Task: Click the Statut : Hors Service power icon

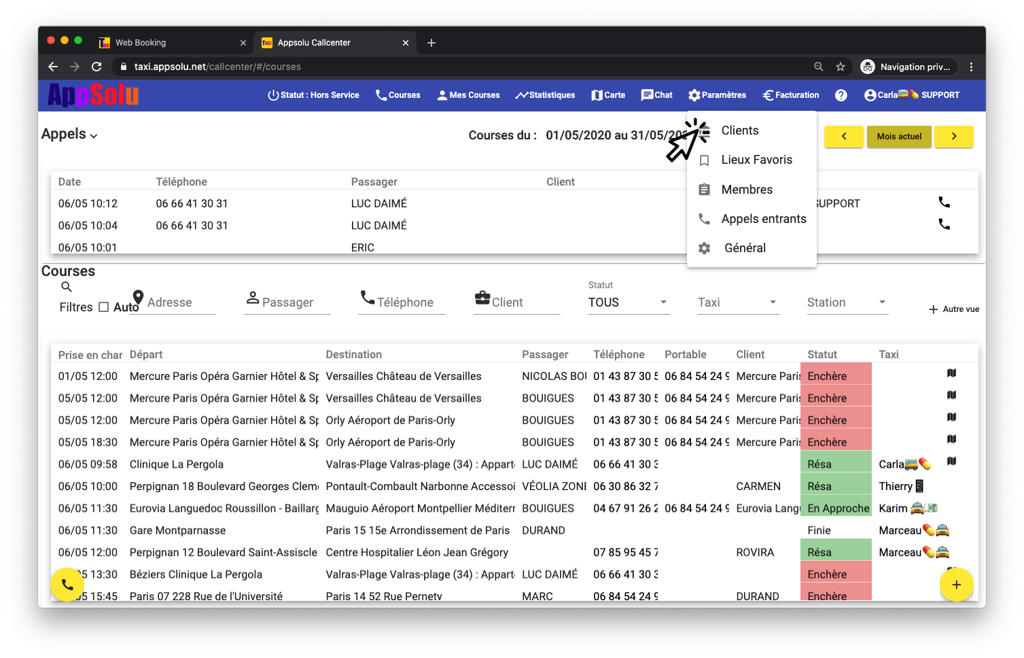Action: pyautogui.click(x=313, y=95)
